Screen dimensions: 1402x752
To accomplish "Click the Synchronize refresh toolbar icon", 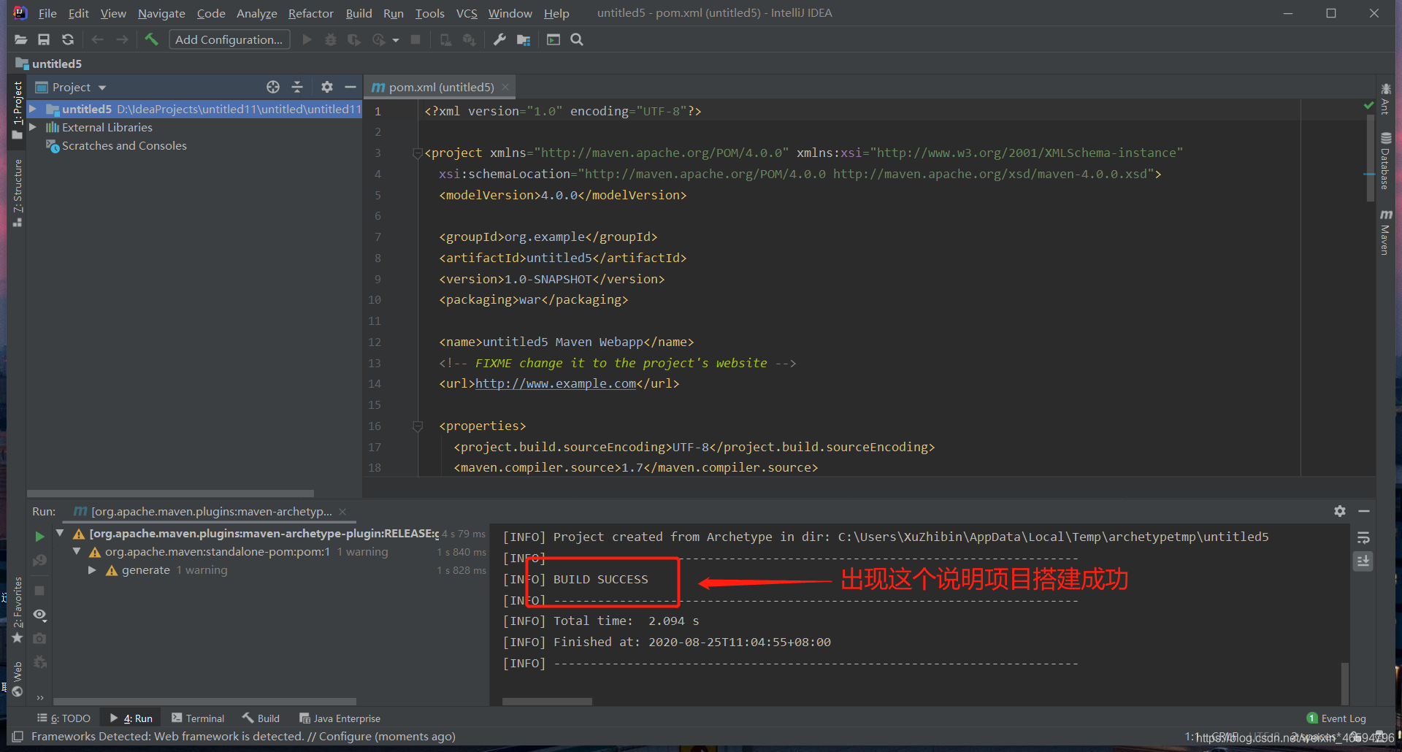I will (x=68, y=39).
